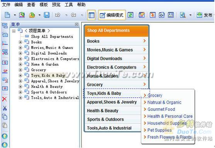This screenshot has width=215, height=148.
Task: Open the dropdown arrow beside New document
Action: (x=15, y=15)
